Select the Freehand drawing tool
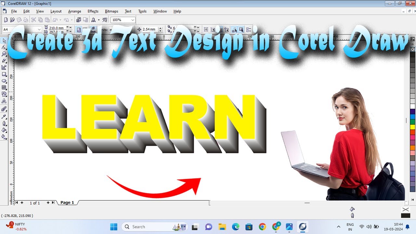This screenshot has height=234, width=416. click(4, 61)
